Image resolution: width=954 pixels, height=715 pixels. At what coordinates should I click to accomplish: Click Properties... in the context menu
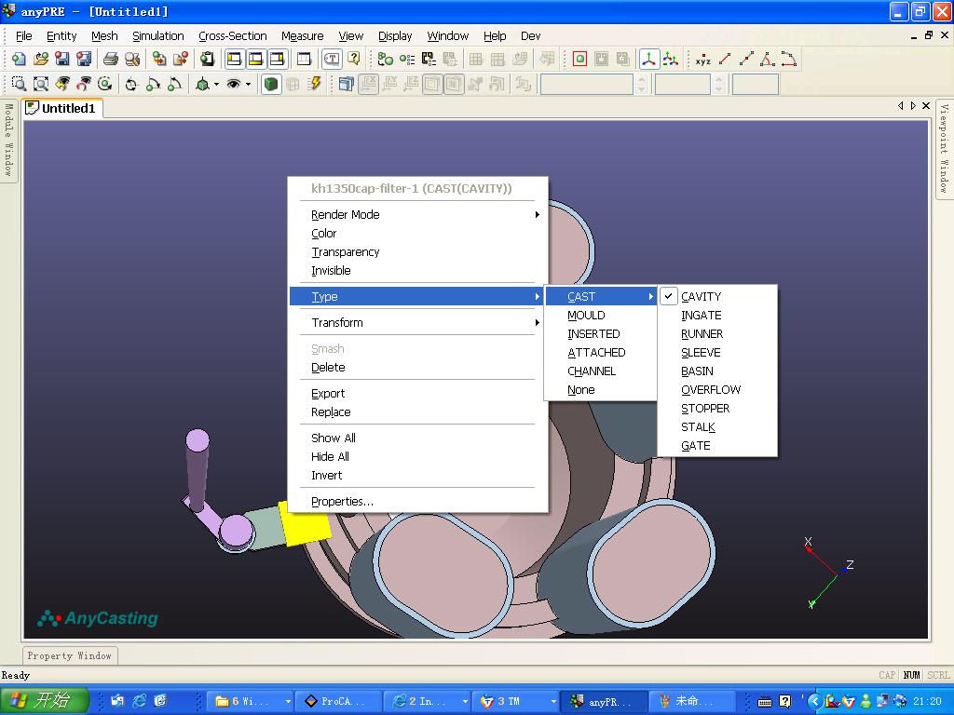(417, 502)
